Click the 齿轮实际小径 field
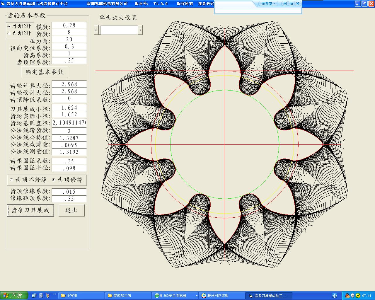This screenshot has height=300, width=375. (69, 115)
